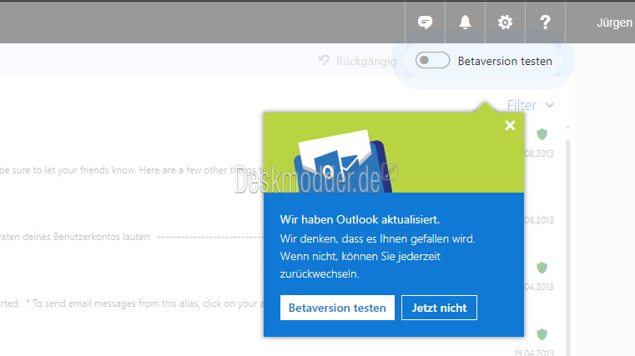Expand the Filter dropdown
Screen dimensions: 635x356
(x=530, y=105)
